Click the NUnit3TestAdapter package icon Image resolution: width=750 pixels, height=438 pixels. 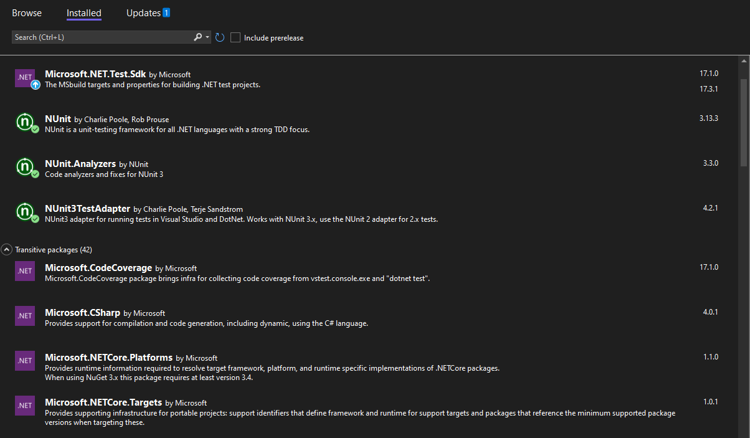click(25, 211)
